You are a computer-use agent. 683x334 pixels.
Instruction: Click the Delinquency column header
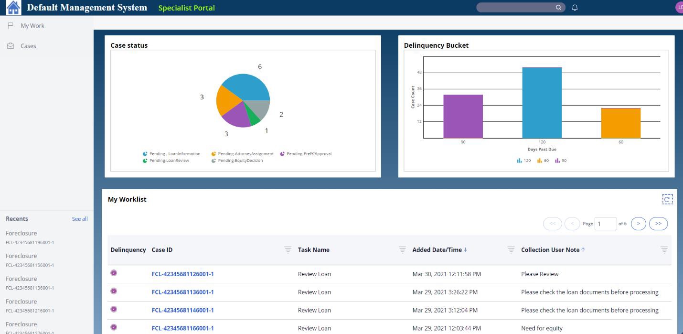pos(128,249)
